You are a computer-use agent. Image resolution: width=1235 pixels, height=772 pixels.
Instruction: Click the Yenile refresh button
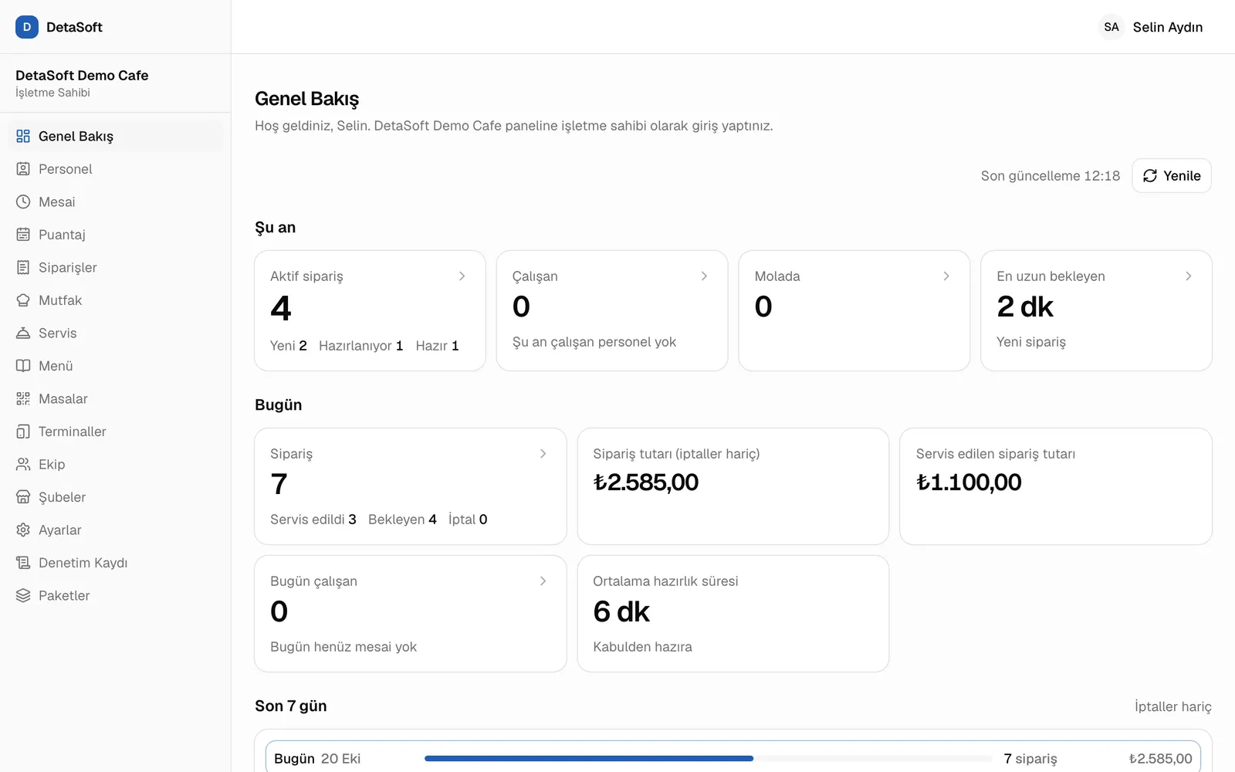click(1172, 176)
